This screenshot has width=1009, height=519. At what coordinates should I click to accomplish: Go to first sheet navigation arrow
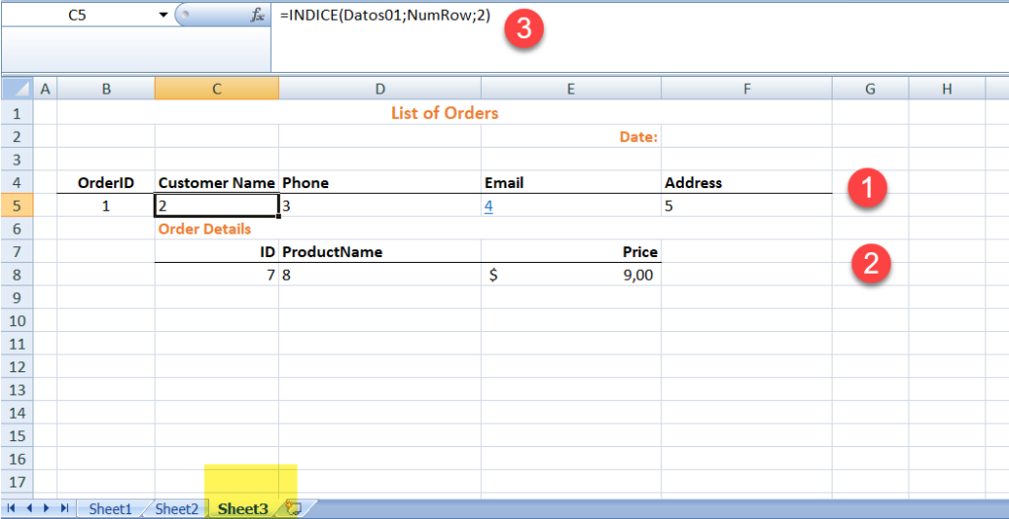[x=12, y=509]
